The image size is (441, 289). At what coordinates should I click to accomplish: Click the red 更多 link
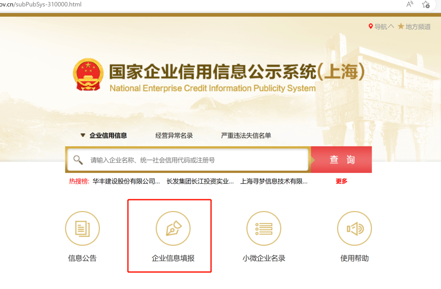(341, 181)
